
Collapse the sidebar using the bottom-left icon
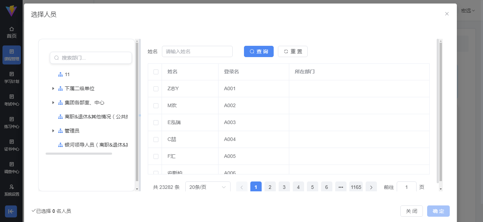(x=11, y=211)
